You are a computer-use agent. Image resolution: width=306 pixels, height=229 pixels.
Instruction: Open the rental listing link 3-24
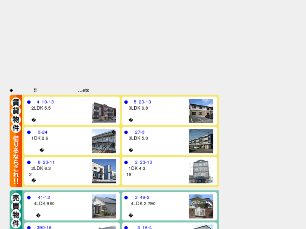(43, 132)
